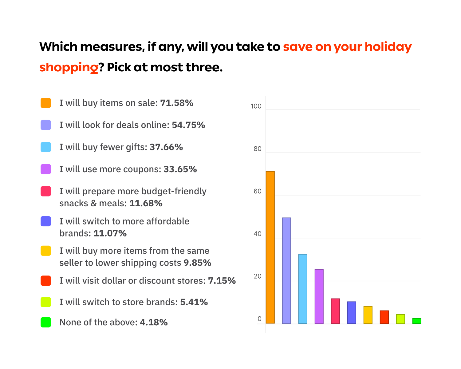Screen dimensions: 461x369
Task: Select the lavender bar in the chart
Action: pos(286,271)
